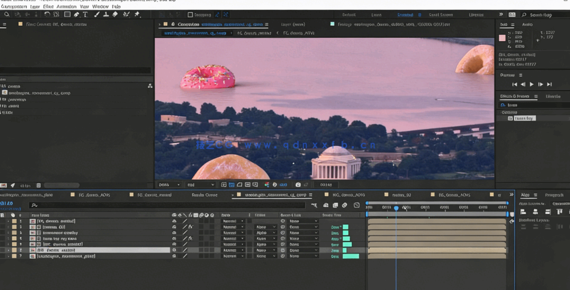Image resolution: width=570 pixels, height=290 pixels.
Task: Expand the top layer's properties twirl
Action: [x=9, y=221]
